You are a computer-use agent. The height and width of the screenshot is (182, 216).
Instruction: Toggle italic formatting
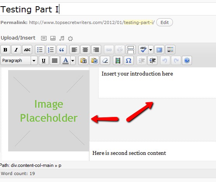pos(16,50)
